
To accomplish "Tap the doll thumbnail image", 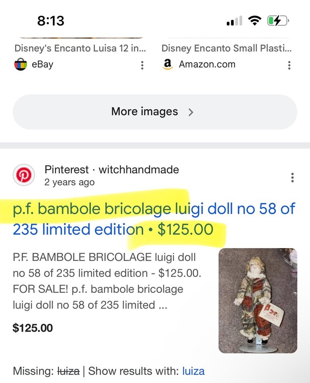I will tap(257, 300).
